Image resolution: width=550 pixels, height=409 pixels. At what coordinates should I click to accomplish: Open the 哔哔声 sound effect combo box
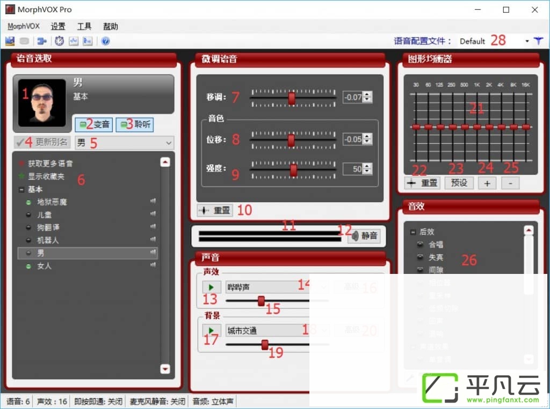[x=277, y=287]
